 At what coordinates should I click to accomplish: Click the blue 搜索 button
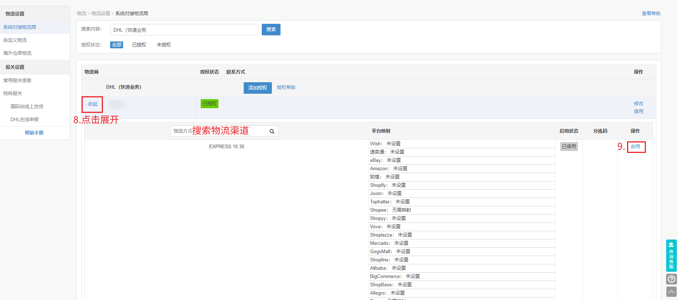[x=271, y=30]
